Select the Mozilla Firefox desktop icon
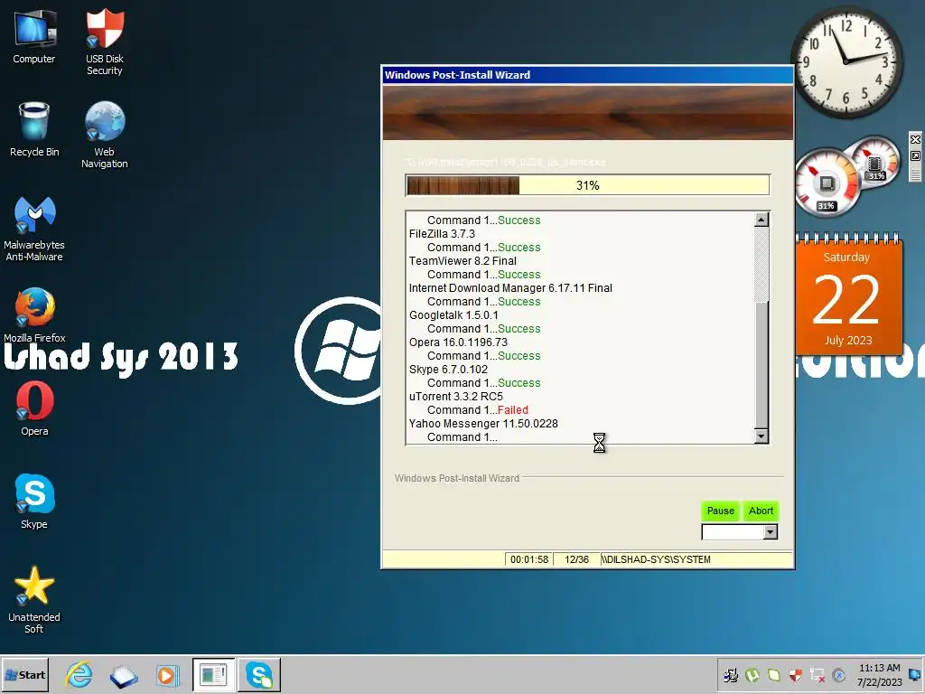This screenshot has height=694, width=925. tap(34, 314)
